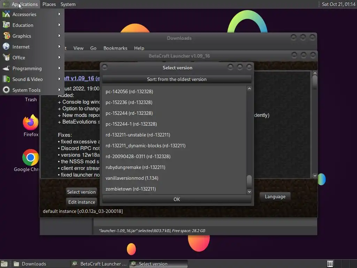Screen dimensions: 357x268
Task: Open the System Tools gear icon
Action: pos(6,90)
